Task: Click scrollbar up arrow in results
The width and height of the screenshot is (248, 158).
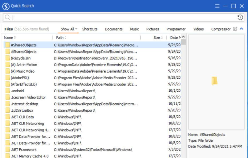Action: [183, 36]
